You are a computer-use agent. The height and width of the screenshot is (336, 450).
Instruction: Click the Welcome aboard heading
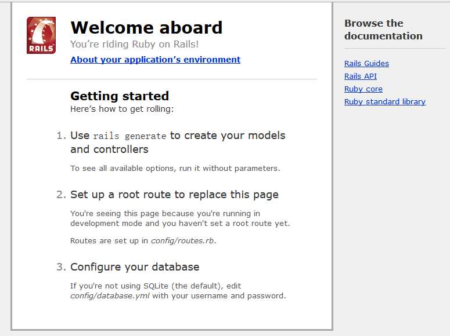pos(146,27)
